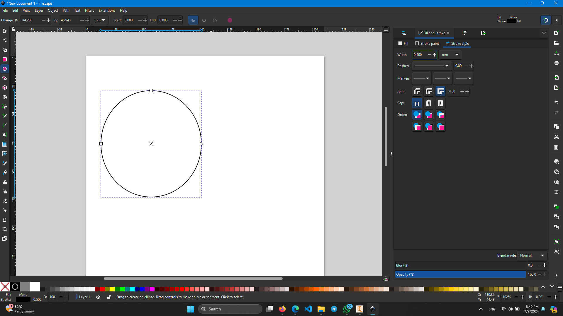Open the Layers and Objects panel icon
This screenshot has width=563, height=316.
404,33
